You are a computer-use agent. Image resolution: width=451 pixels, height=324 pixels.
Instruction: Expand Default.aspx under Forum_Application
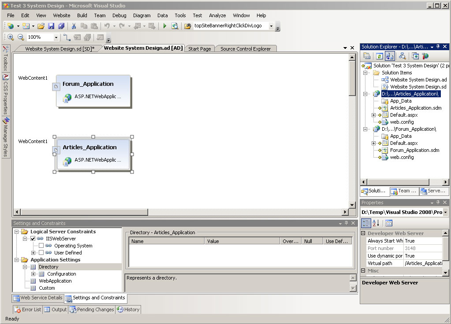pos(373,143)
